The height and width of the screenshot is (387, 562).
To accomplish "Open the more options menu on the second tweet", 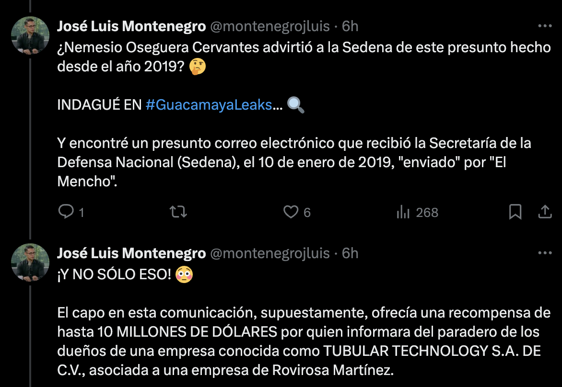I will point(544,253).
